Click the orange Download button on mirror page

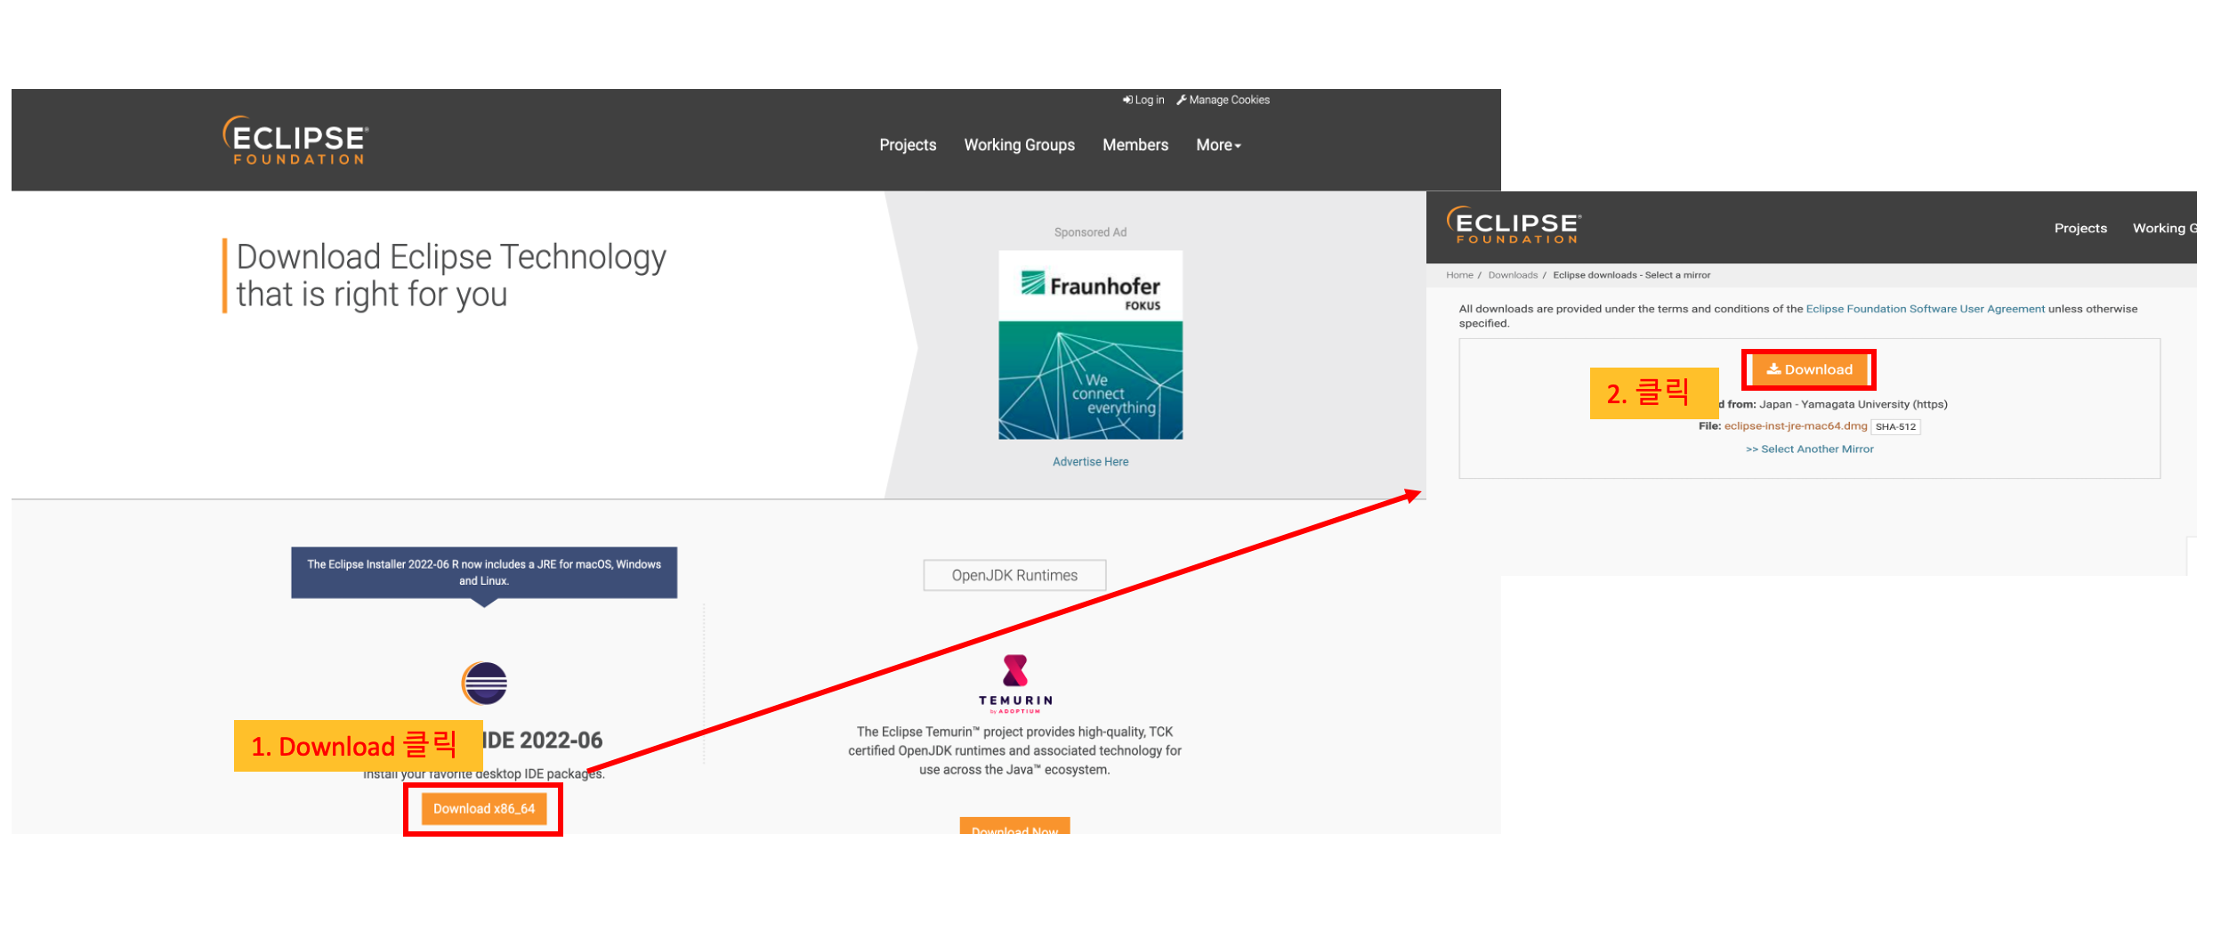tap(1809, 369)
